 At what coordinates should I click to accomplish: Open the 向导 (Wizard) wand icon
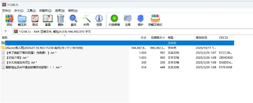point(86,18)
